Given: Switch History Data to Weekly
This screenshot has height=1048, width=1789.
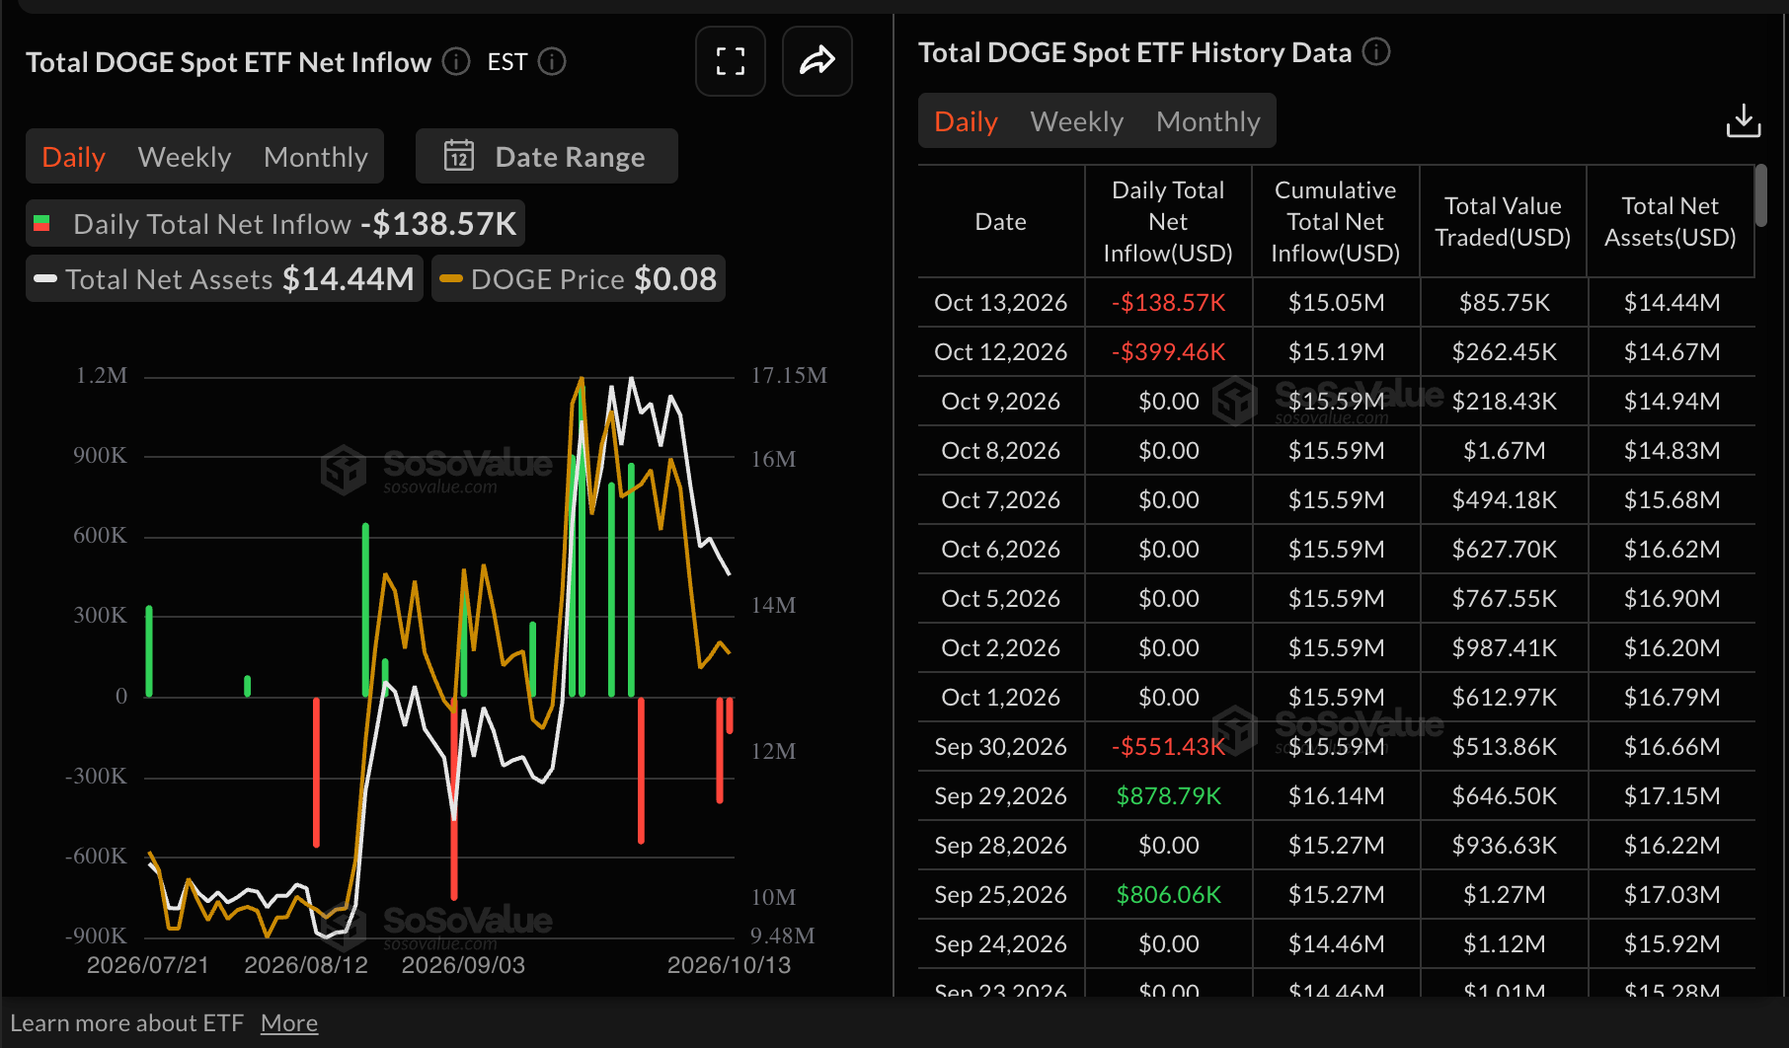Looking at the screenshot, I should tap(1077, 121).
